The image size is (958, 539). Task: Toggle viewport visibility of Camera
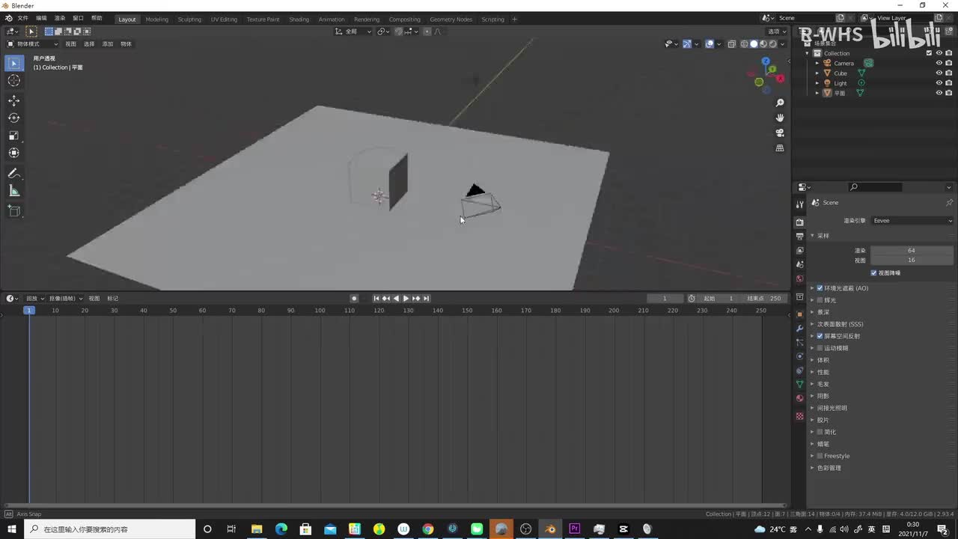[939, 63]
